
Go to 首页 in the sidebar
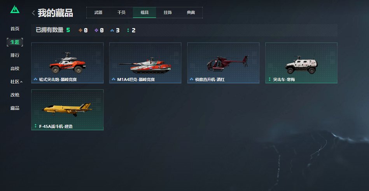tap(15, 29)
